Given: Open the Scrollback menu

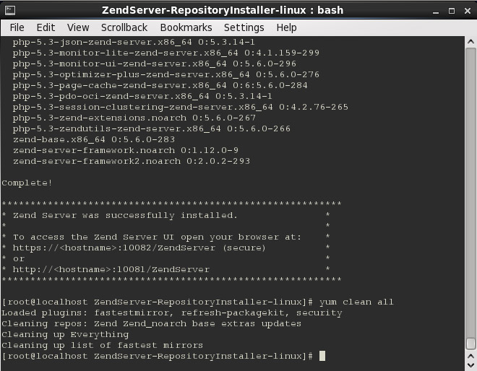Looking at the screenshot, I should click(124, 27).
